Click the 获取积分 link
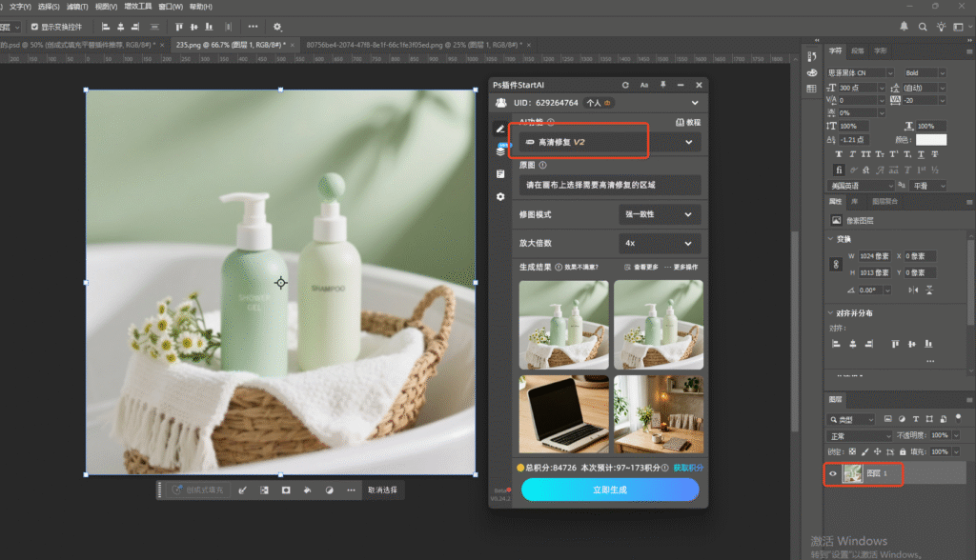This screenshot has height=560, width=976. coord(688,468)
